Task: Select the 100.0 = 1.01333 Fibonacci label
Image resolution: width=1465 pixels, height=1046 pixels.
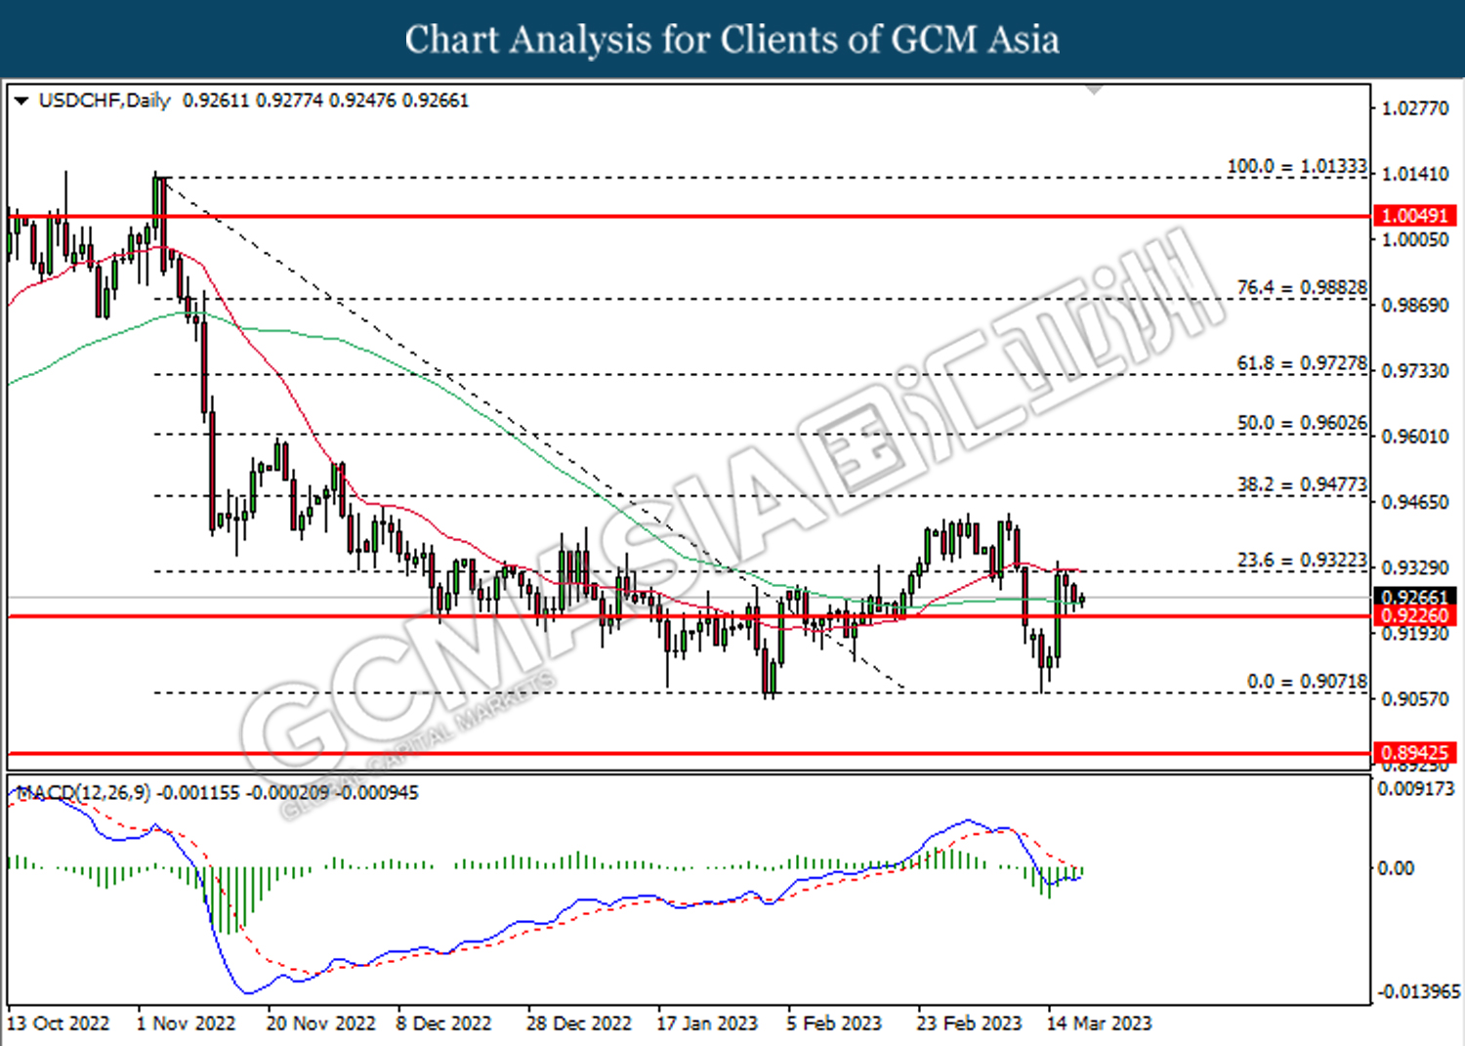Action: [1296, 167]
